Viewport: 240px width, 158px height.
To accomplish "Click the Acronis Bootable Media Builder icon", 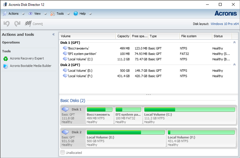I will pos(5,66).
